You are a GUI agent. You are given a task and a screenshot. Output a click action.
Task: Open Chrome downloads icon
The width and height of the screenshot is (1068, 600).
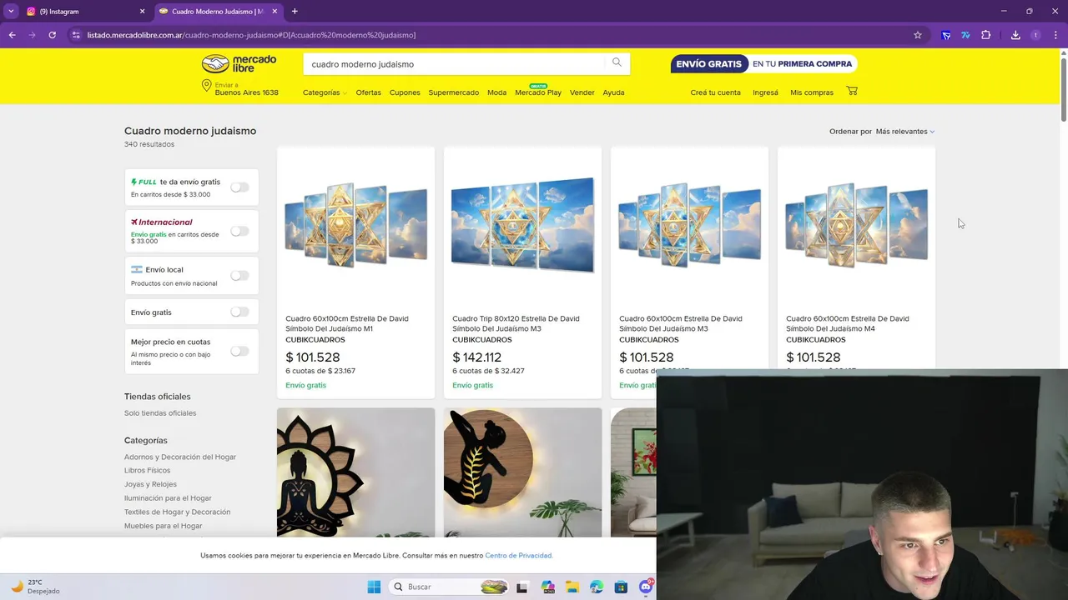[1015, 35]
